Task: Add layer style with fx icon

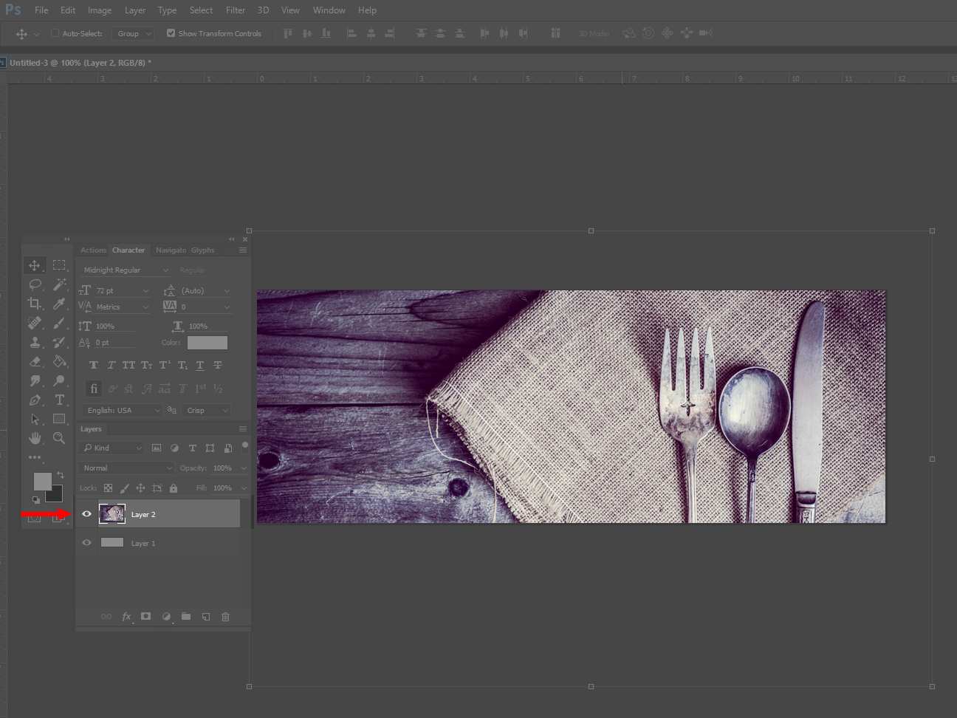Action: (126, 617)
